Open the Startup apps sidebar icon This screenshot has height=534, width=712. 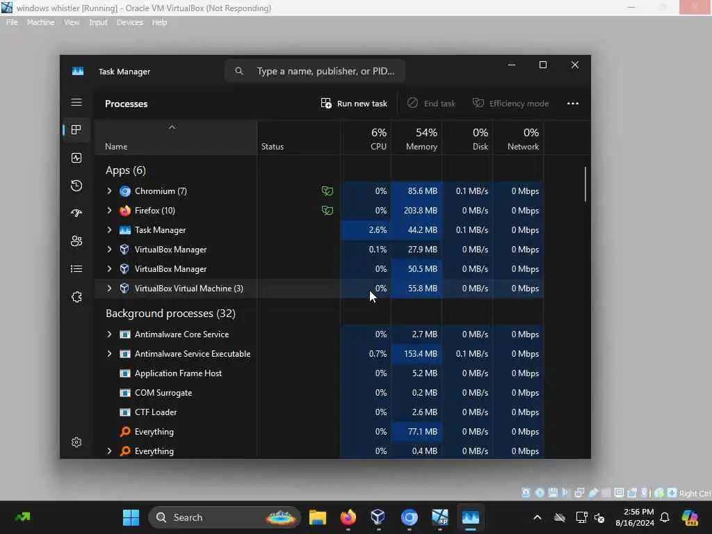coord(76,213)
